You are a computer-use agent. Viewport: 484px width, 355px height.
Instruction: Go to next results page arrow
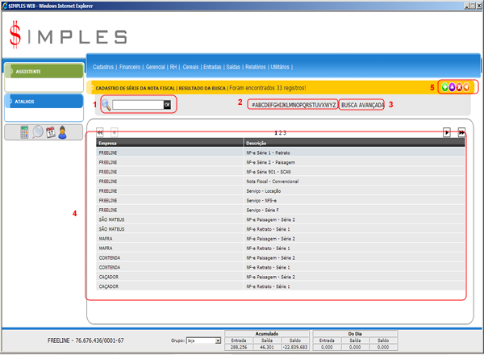pyautogui.click(x=447, y=131)
